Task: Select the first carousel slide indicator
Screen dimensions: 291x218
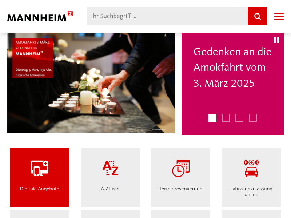Action: 212,118
